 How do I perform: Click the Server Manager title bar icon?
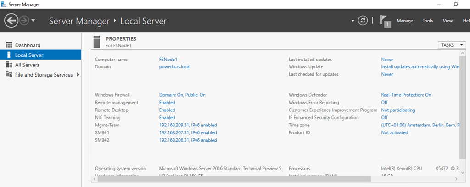4,4
